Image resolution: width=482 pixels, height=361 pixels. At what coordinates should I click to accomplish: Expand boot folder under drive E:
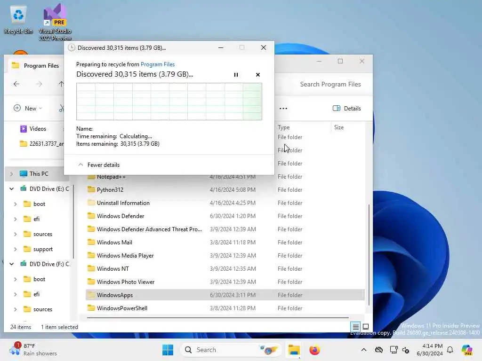pos(16,204)
